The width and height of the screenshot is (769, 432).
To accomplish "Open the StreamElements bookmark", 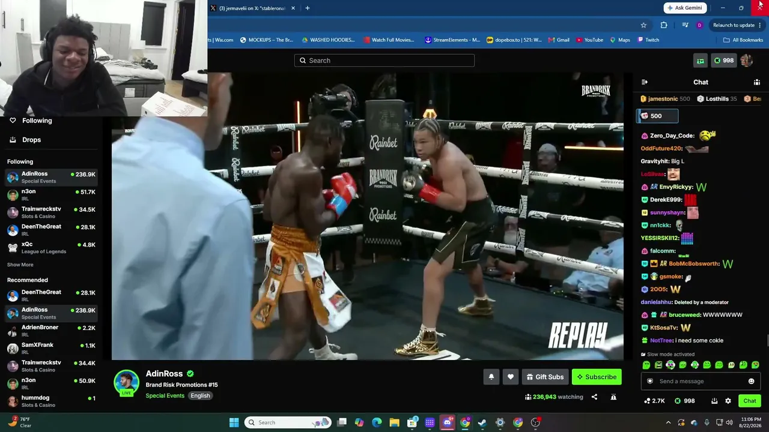I will pyautogui.click(x=452, y=40).
